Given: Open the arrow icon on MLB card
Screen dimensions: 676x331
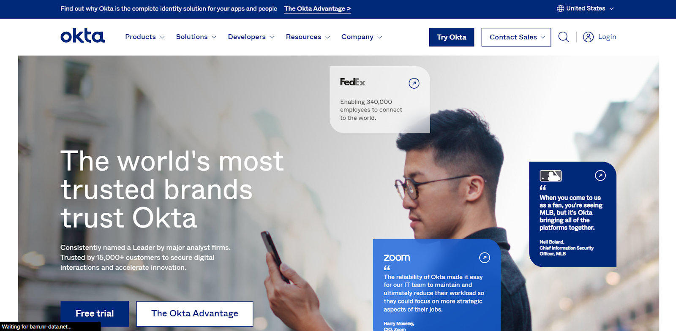Looking at the screenshot, I should coord(600,175).
